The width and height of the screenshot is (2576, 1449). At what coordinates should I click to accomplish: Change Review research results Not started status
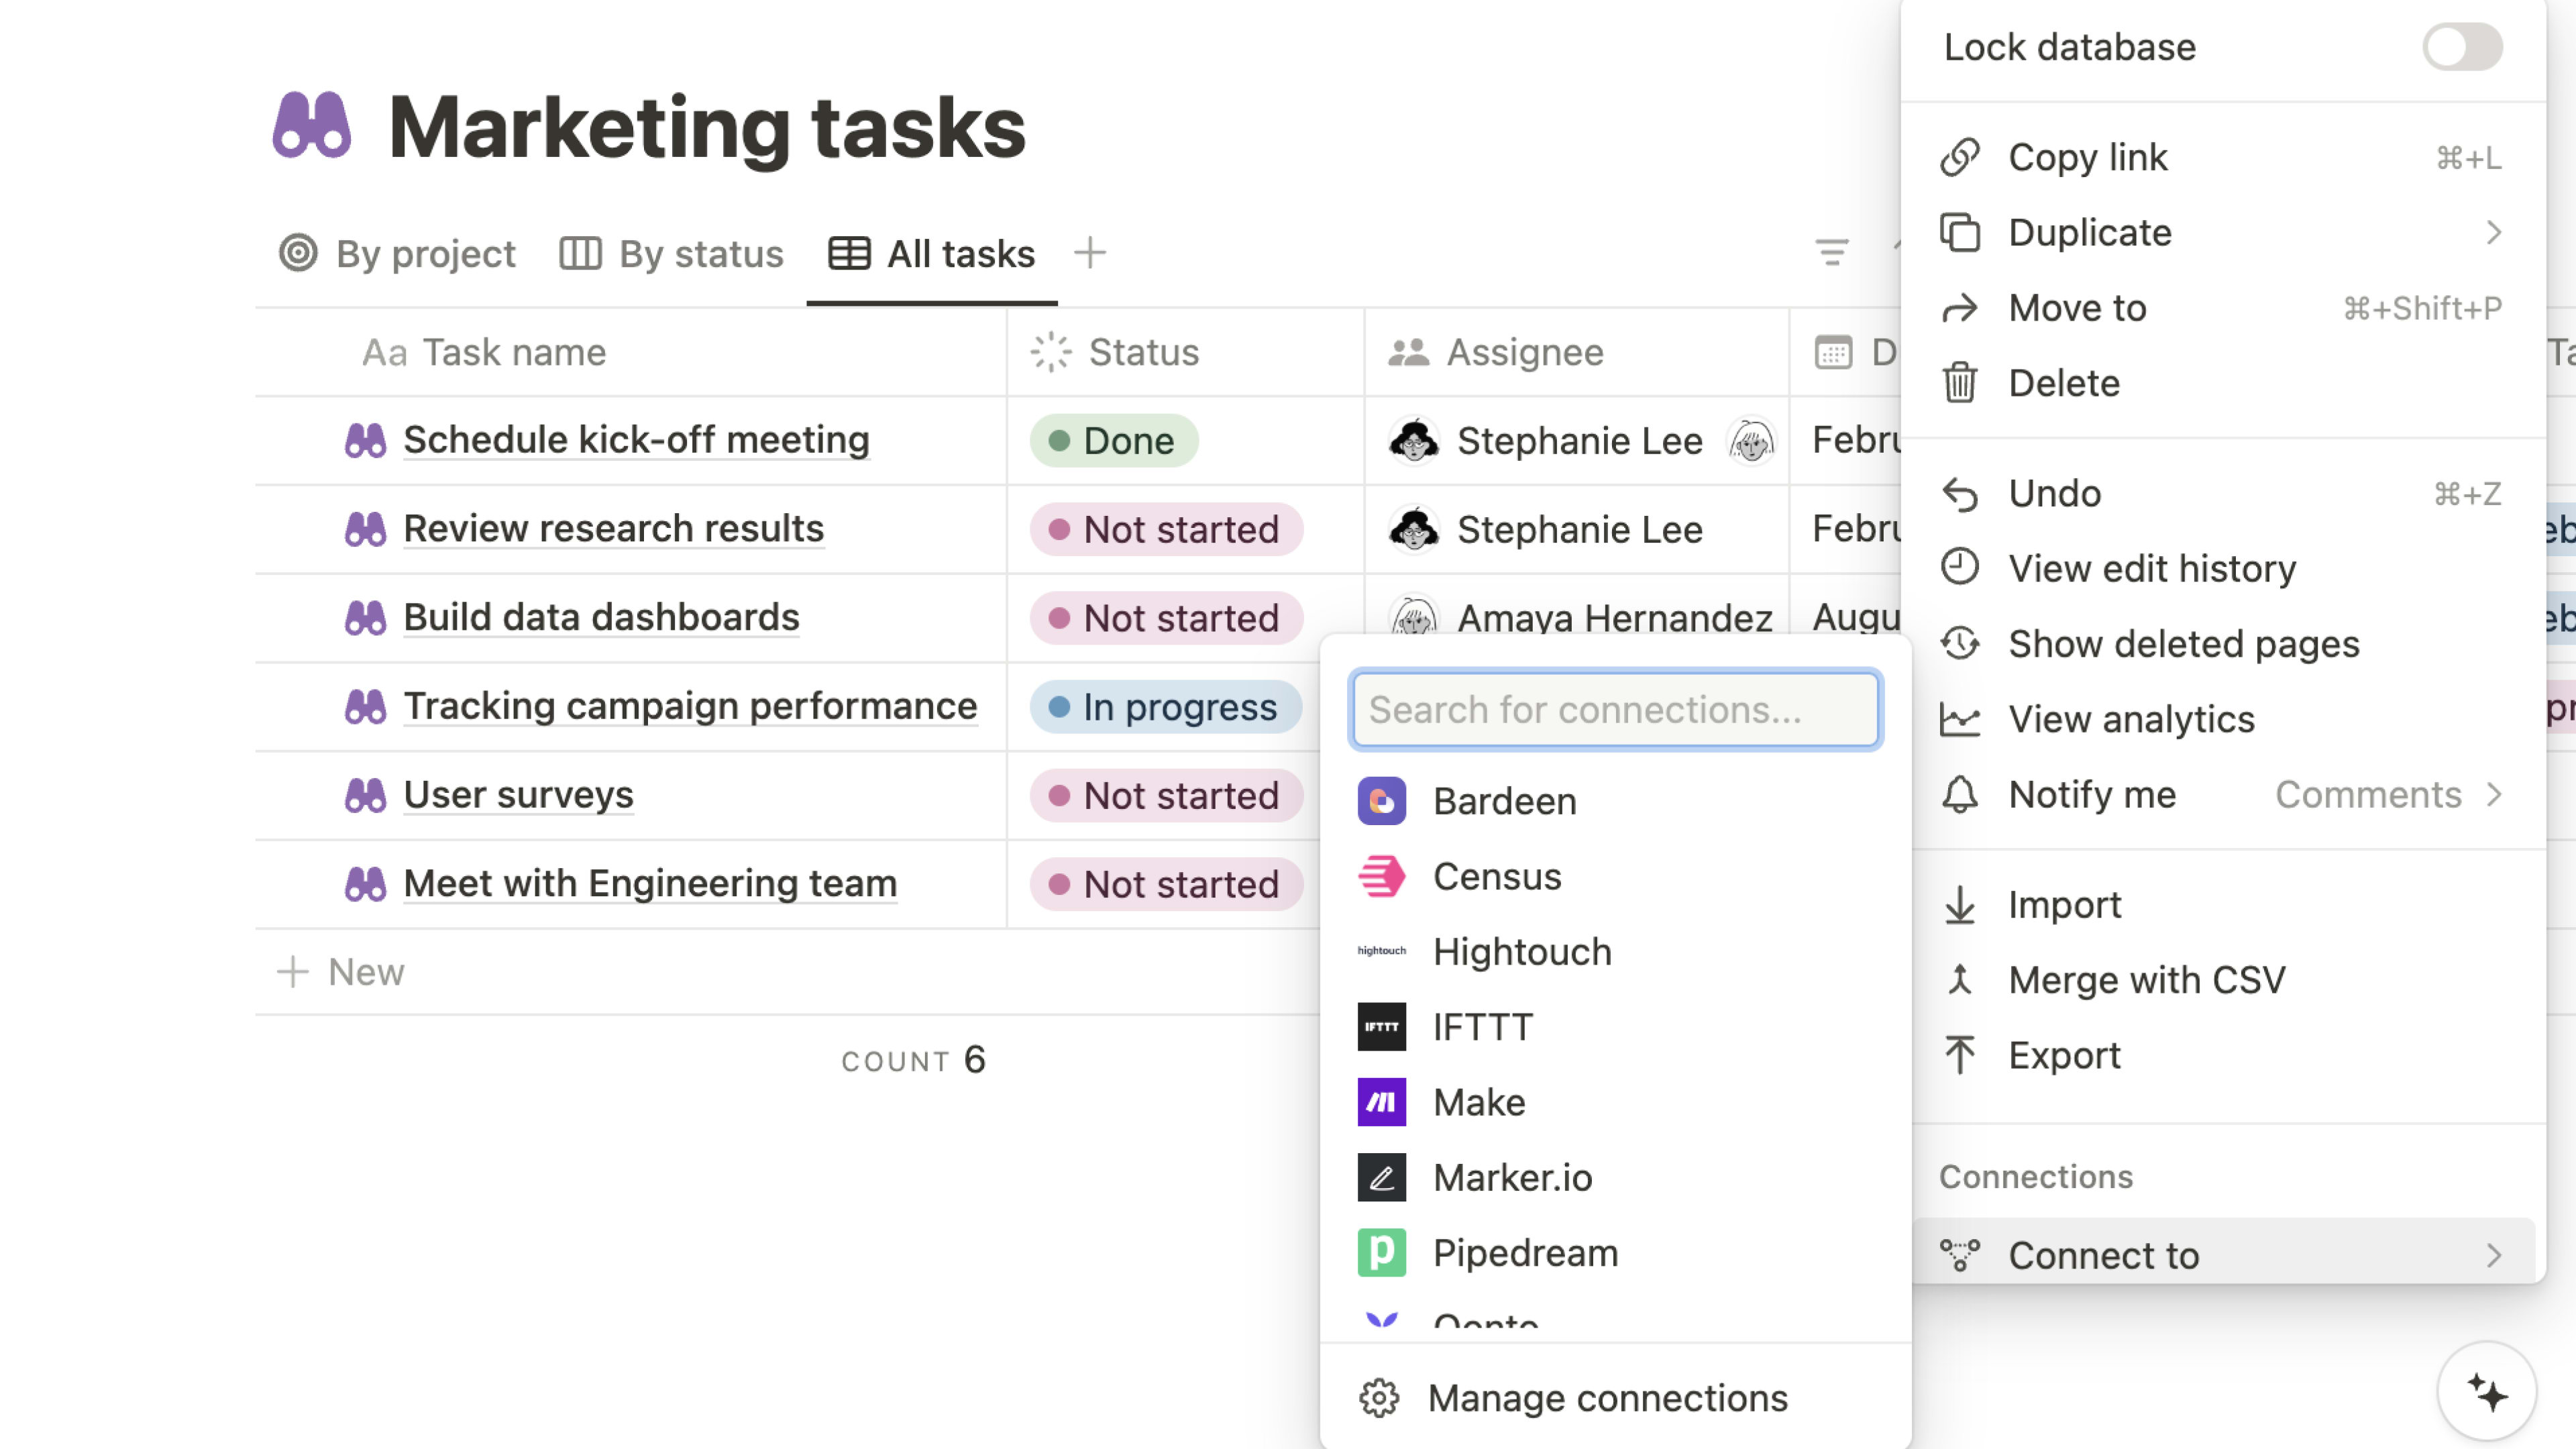pyautogui.click(x=1166, y=529)
